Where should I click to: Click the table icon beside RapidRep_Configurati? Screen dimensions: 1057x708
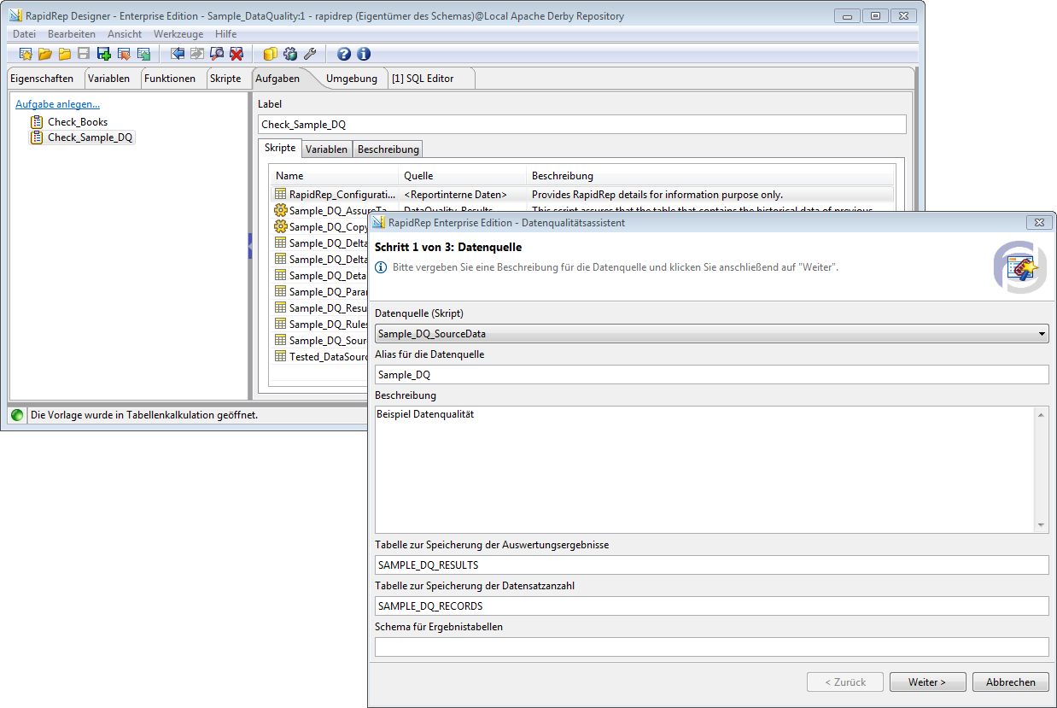[280, 195]
